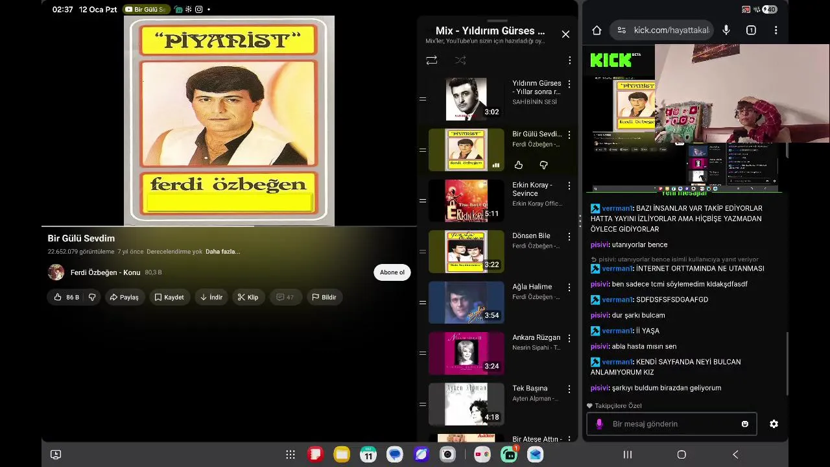Go to browser home page
The height and width of the screenshot is (467, 830).
tap(597, 30)
